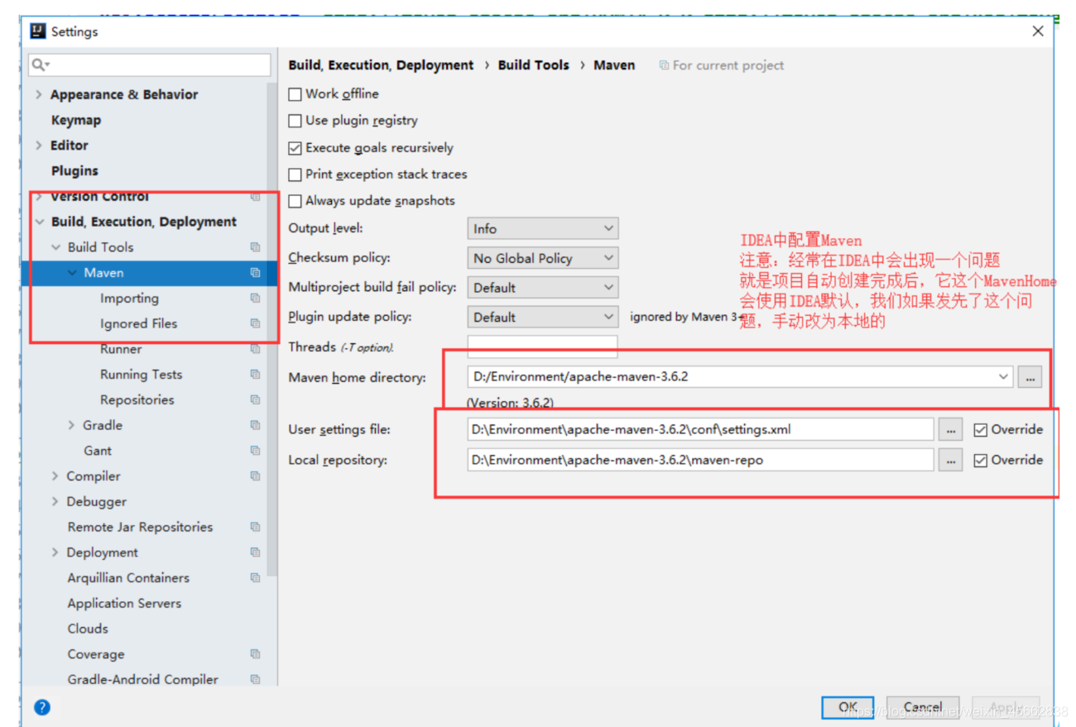This screenshot has height=727, width=1076.
Task: Open Maven home directory dropdown arrow
Action: pos(1003,376)
